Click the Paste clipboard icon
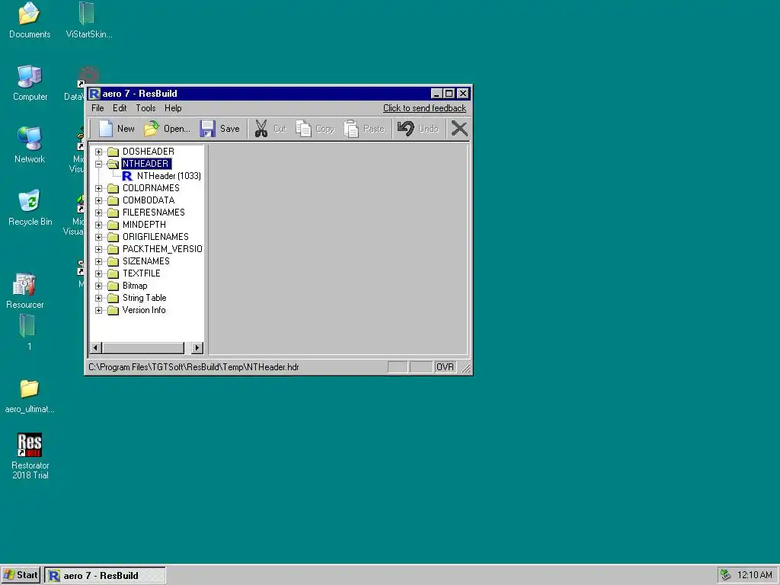The width and height of the screenshot is (780, 585). click(351, 129)
